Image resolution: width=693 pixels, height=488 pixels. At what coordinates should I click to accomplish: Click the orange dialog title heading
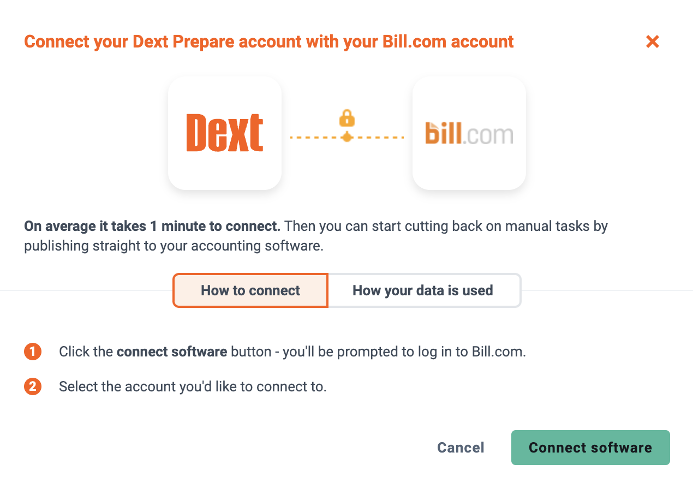pos(269,41)
